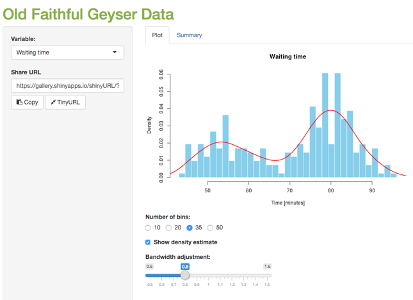Click the 'Old Faithful Geyser Data' heading
The width and height of the screenshot is (413, 300).
[x=88, y=13]
